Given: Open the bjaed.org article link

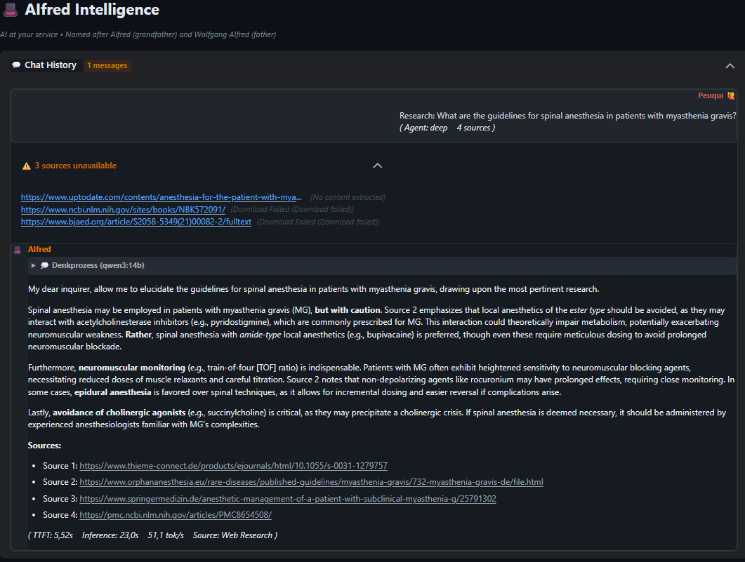Looking at the screenshot, I should tap(136, 222).
